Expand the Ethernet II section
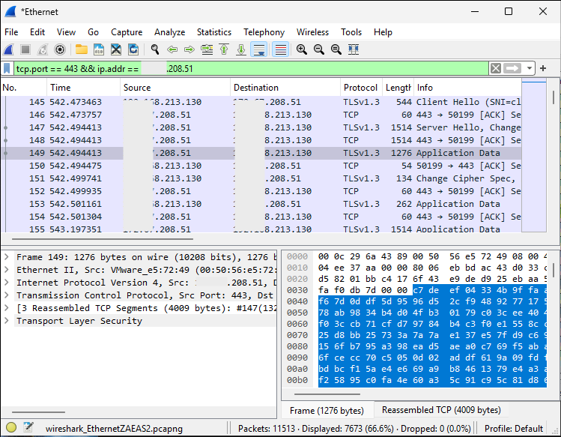This screenshot has height=437, width=561. tap(7, 270)
